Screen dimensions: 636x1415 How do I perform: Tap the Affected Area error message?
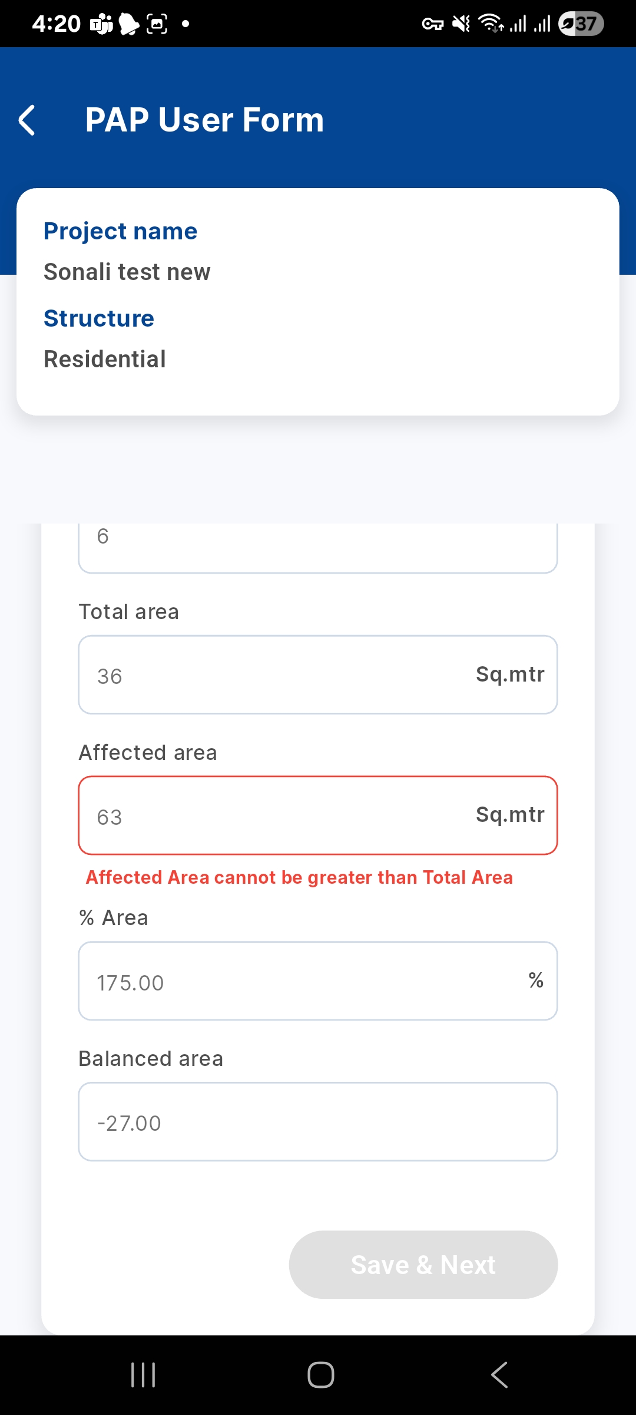(299, 877)
